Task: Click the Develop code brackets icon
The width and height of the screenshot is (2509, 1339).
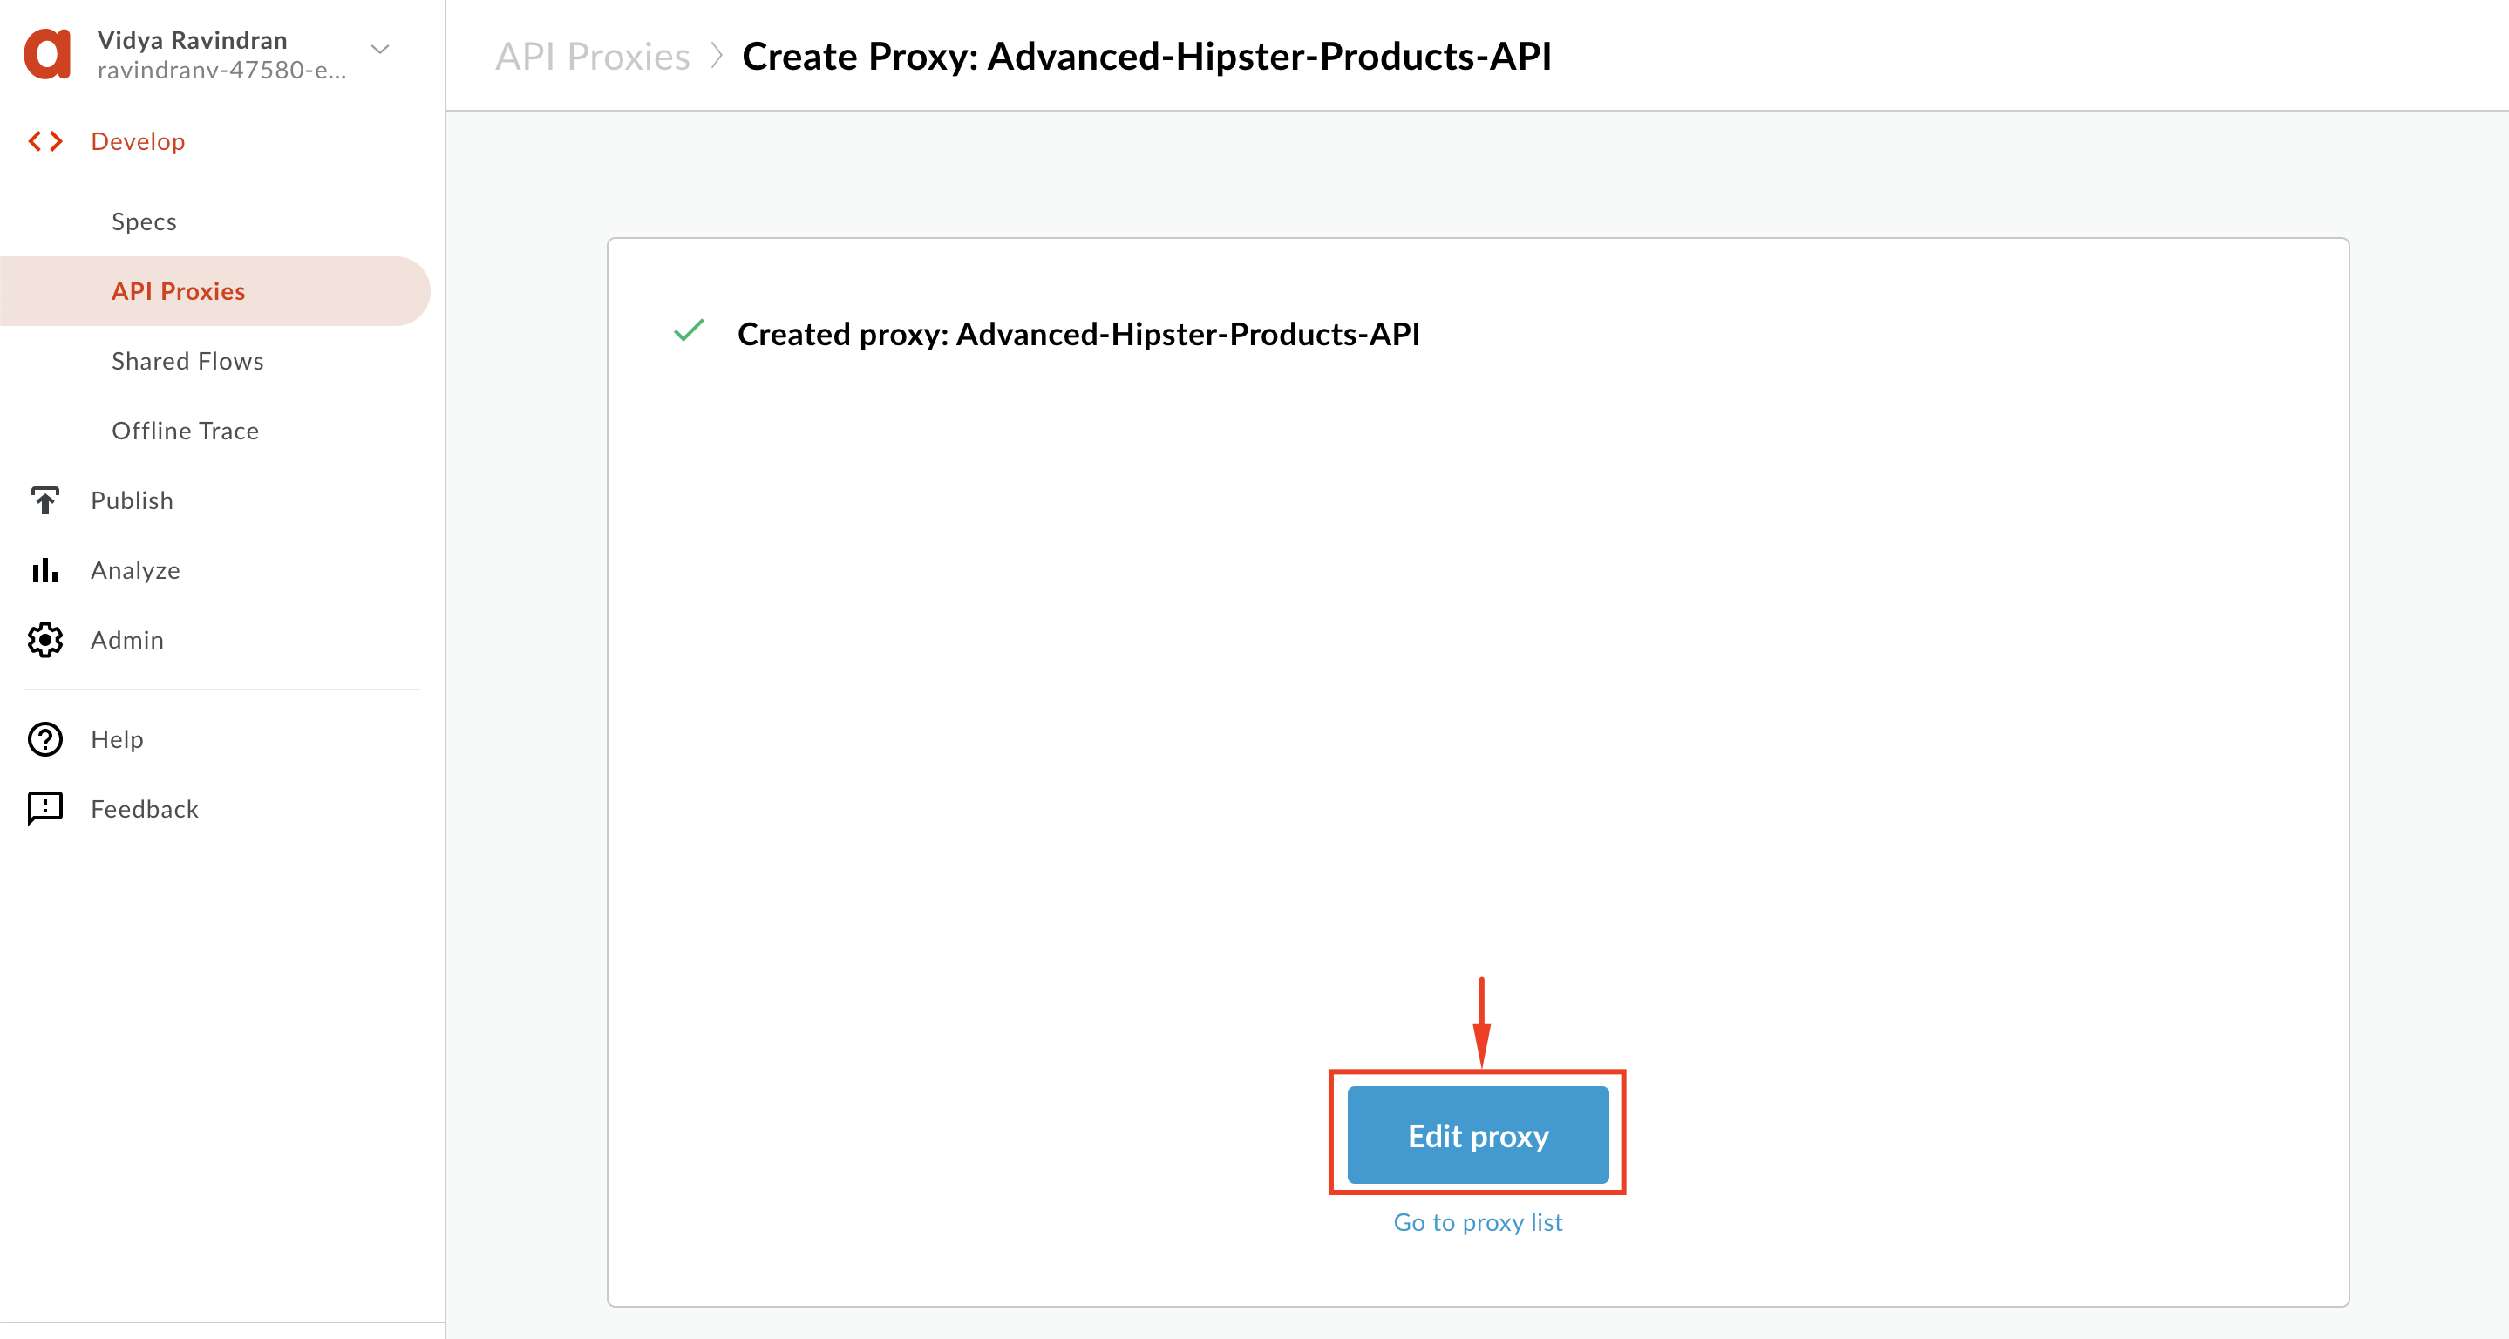Action: (x=44, y=142)
